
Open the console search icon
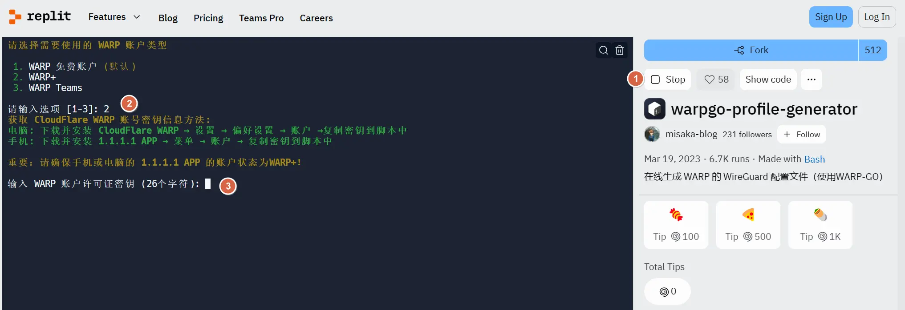pyautogui.click(x=604, y=50)
